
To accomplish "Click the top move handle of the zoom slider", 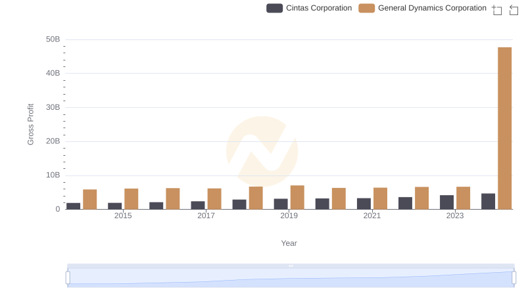I will [x=291, y=266].
